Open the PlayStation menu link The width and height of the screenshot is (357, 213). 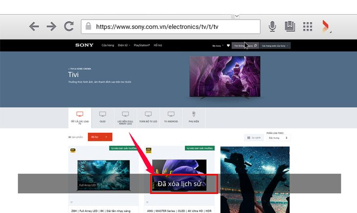142,45
